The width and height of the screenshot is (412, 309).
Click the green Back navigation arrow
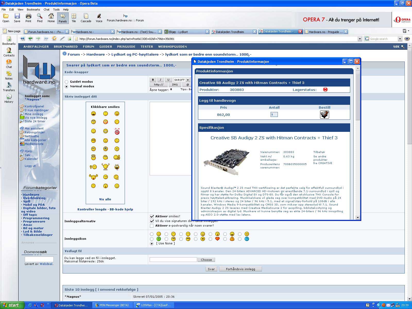point(30,39)
